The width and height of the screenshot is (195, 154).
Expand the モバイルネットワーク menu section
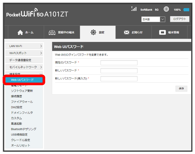[x=25, y=67]
